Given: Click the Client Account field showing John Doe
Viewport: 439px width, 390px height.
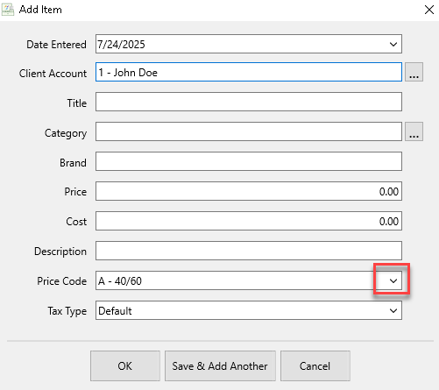Looking at the screenshot, I should pyautogui.click(x=249, y=72).
